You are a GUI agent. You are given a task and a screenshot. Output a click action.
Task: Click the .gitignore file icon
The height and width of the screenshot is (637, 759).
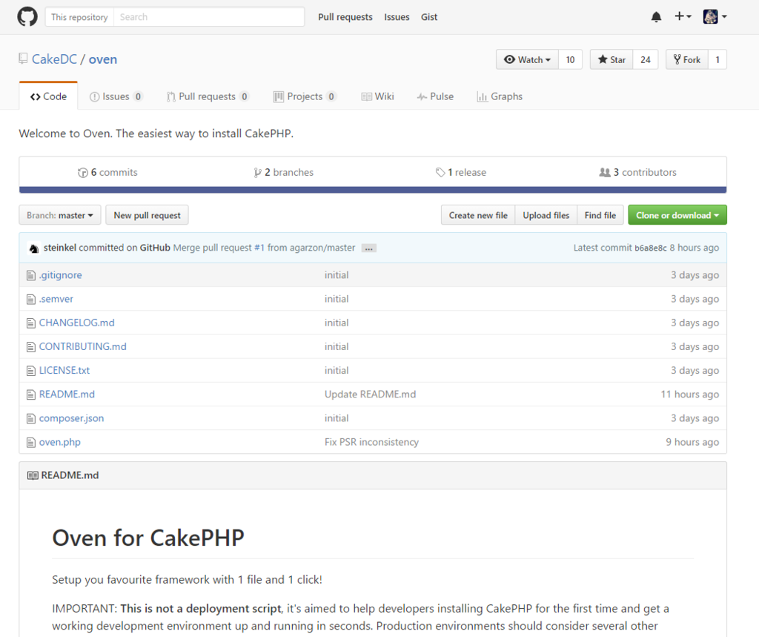pyautogui.click(x=31, y=275)
